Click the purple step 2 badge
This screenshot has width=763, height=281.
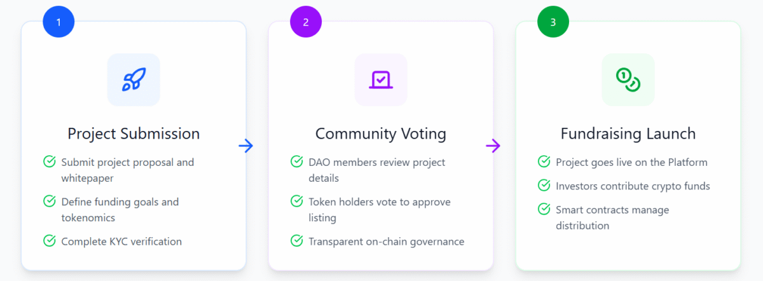(x=306, y=22)
